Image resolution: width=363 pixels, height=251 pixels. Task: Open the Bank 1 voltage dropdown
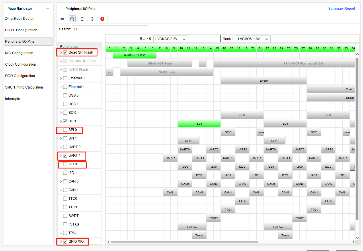click(x=253, y=39)
